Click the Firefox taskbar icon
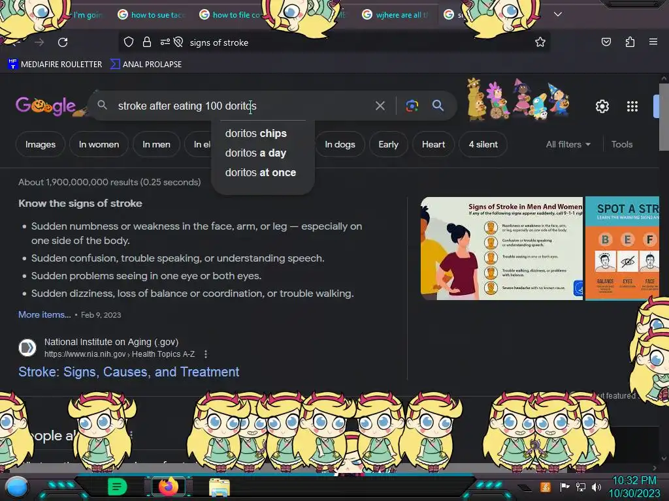Image resolution: width=669 pixels, height=501 pixels. pos(168,487)
